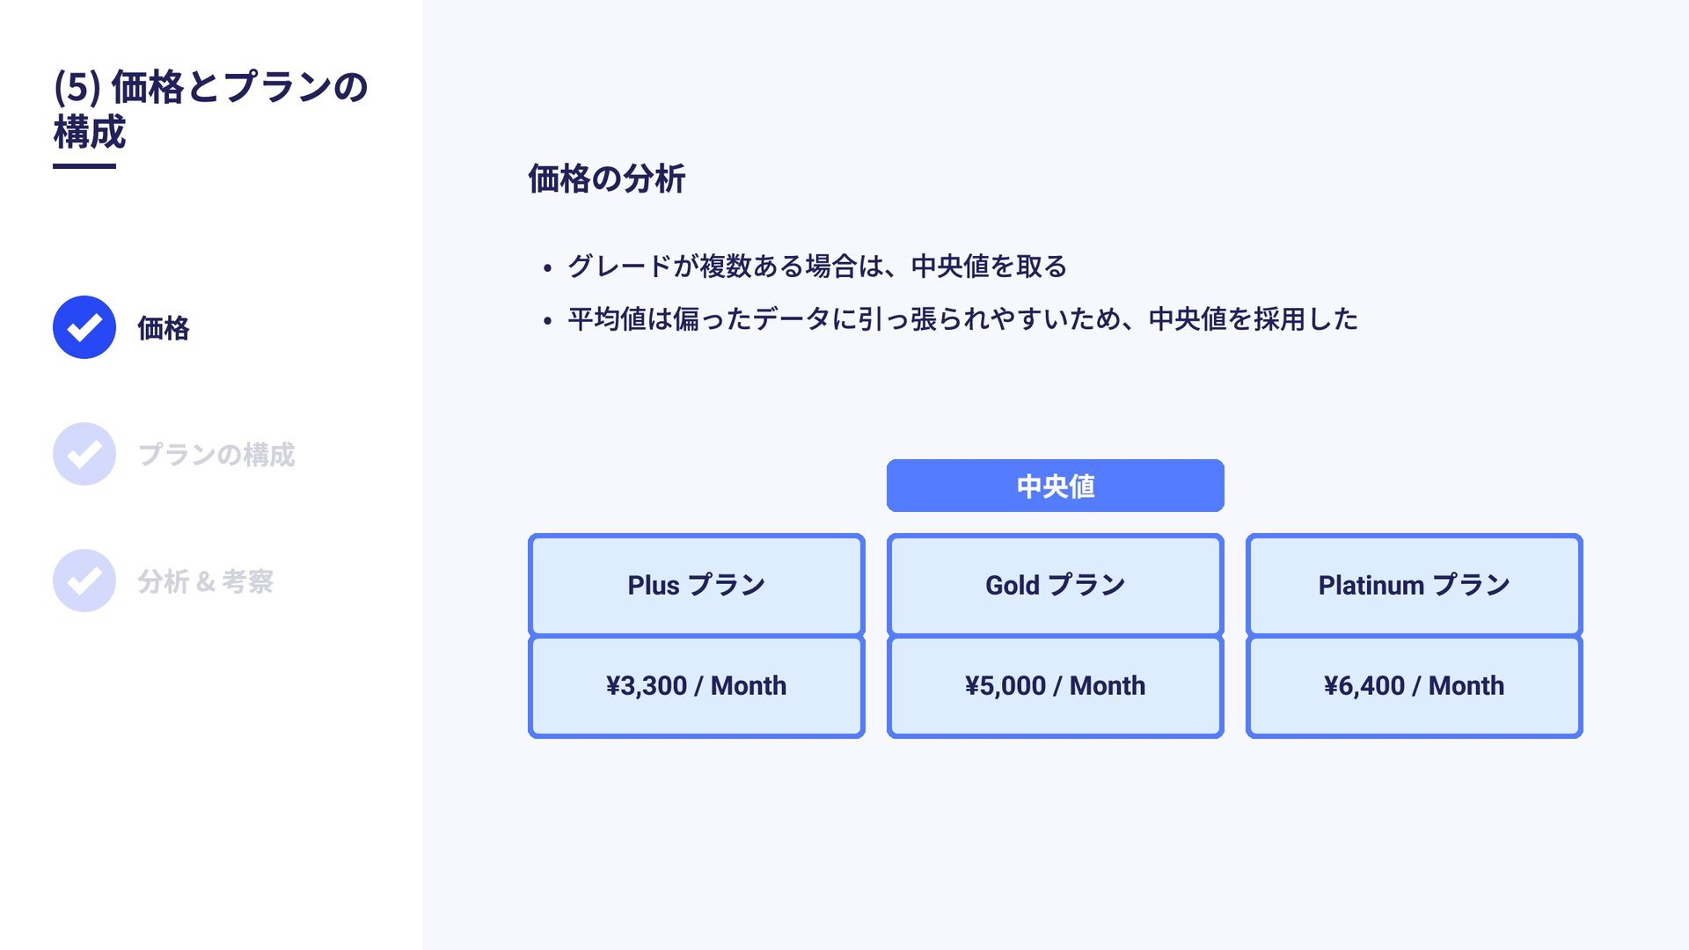This screenshot has height=950, width=1689.
Task: Select the Plus プラン box
Action: click(697, 585)
